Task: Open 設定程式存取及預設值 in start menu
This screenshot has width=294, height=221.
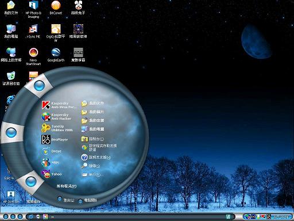Action: click(x=99, y=147)
